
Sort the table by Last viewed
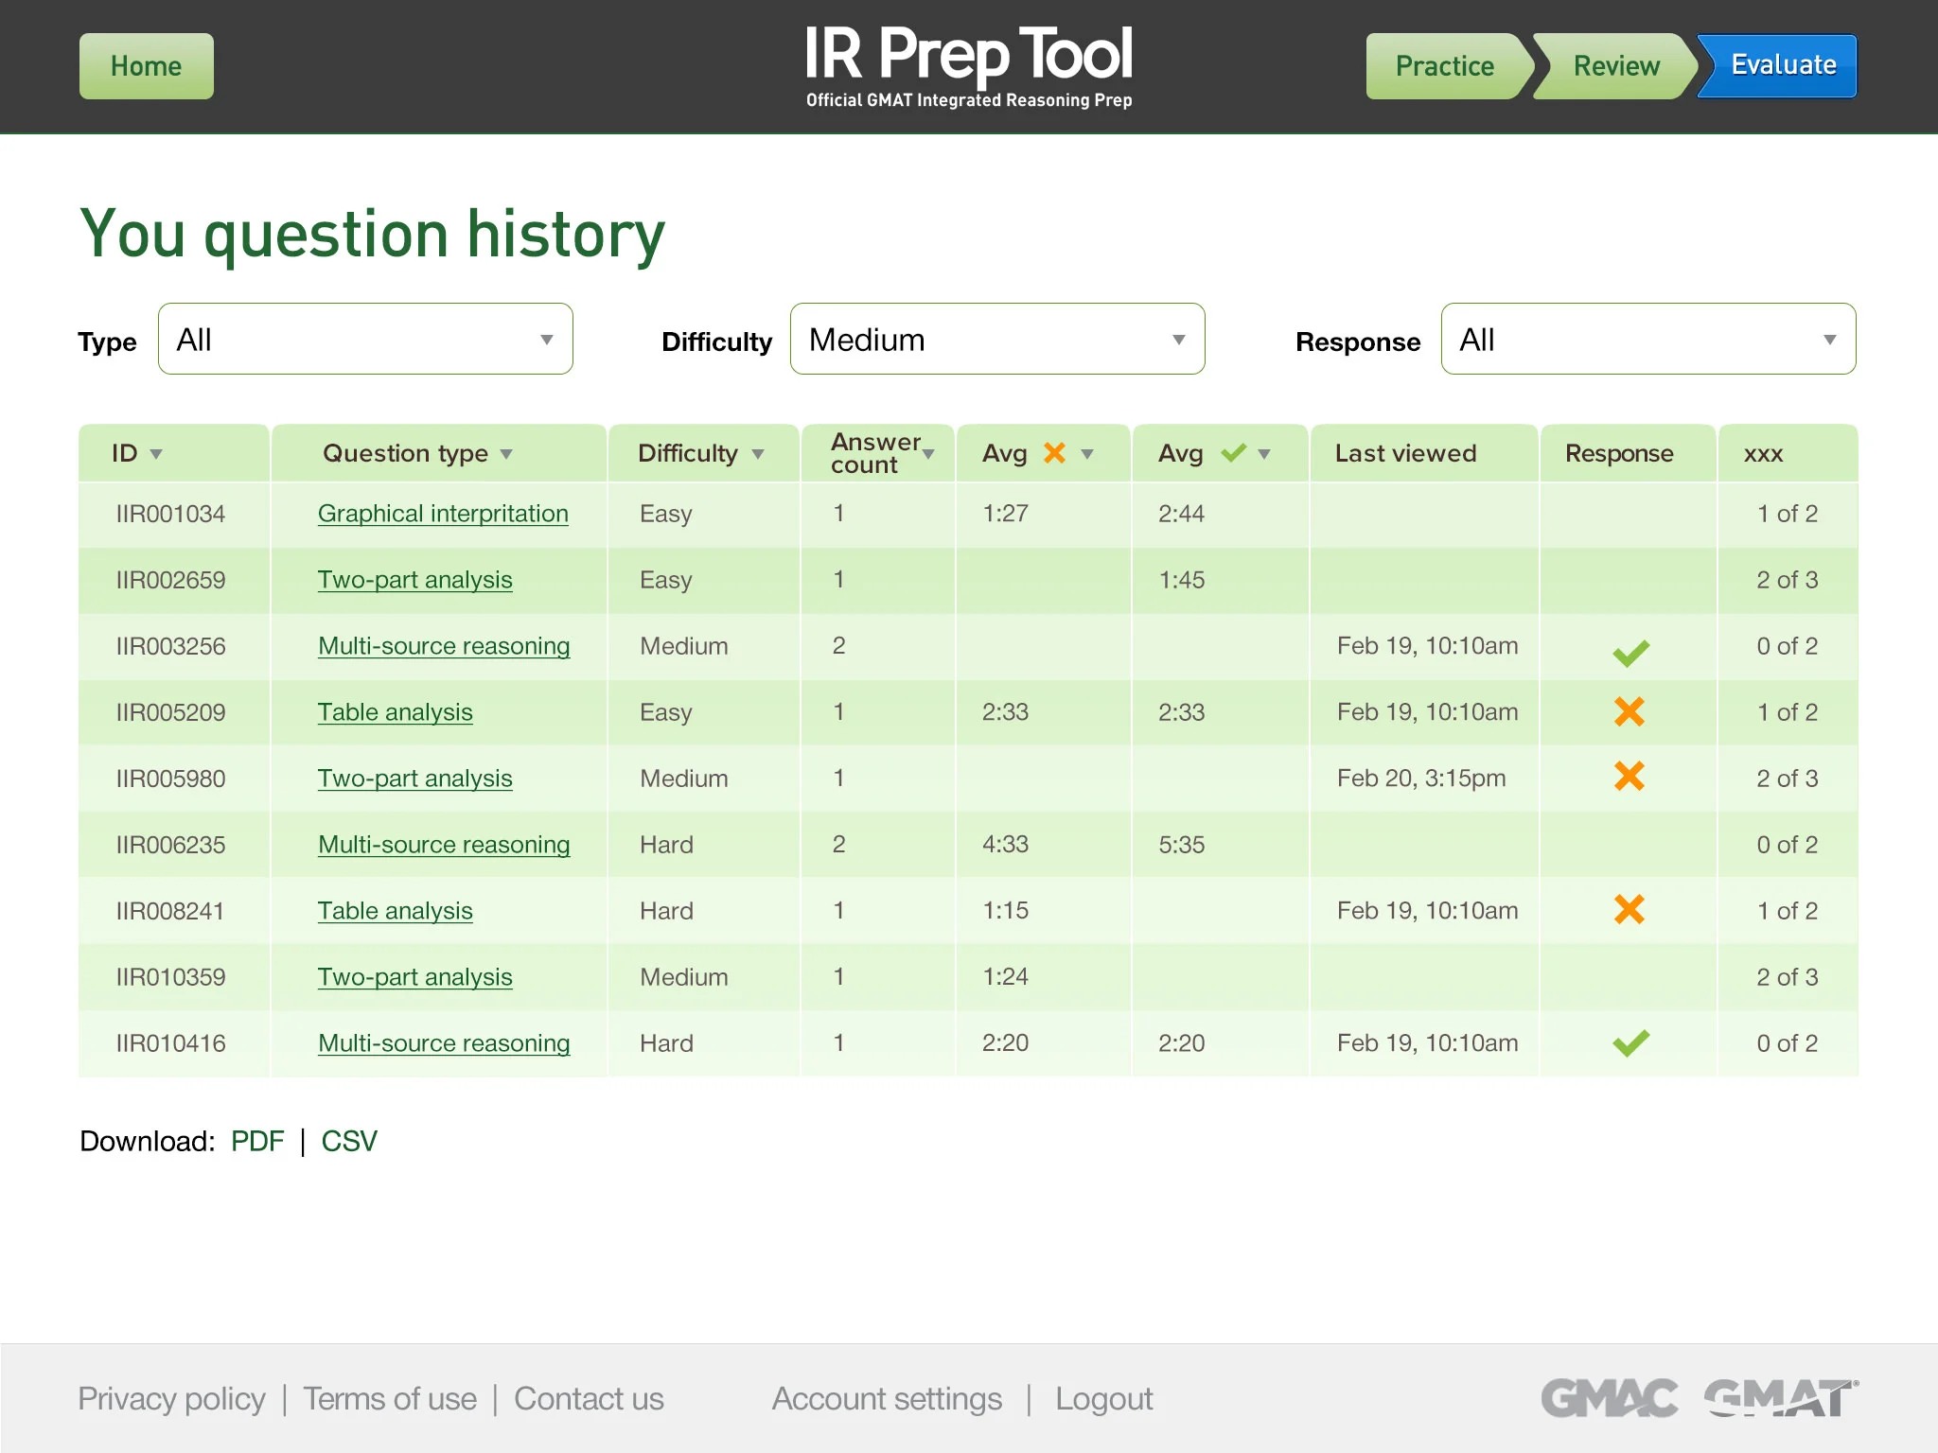pyautogui.click(x=1404, y=453)
